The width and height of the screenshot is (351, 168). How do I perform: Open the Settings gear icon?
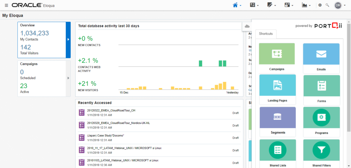[x=320, y=5]
